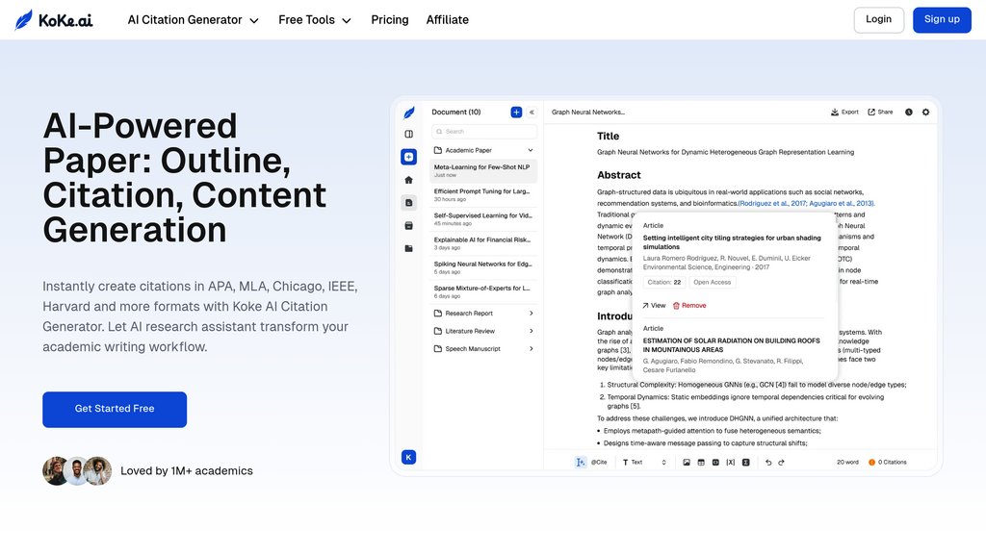Click the document Search field
The width and height of the screenshot is (986, 554).
(x=484, y=131)
